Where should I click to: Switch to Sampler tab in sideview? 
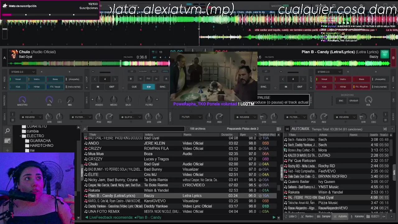(324, 217)
